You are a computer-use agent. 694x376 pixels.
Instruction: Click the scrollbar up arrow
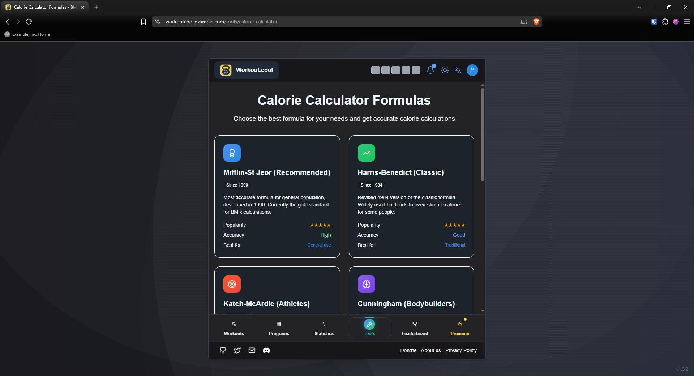pos(483,85)
